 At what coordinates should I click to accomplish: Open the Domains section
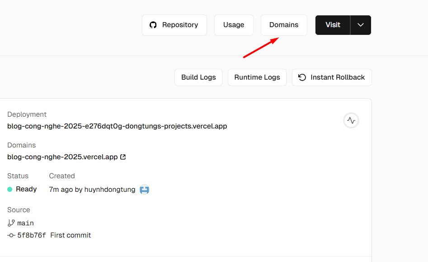tap(284, 25)
